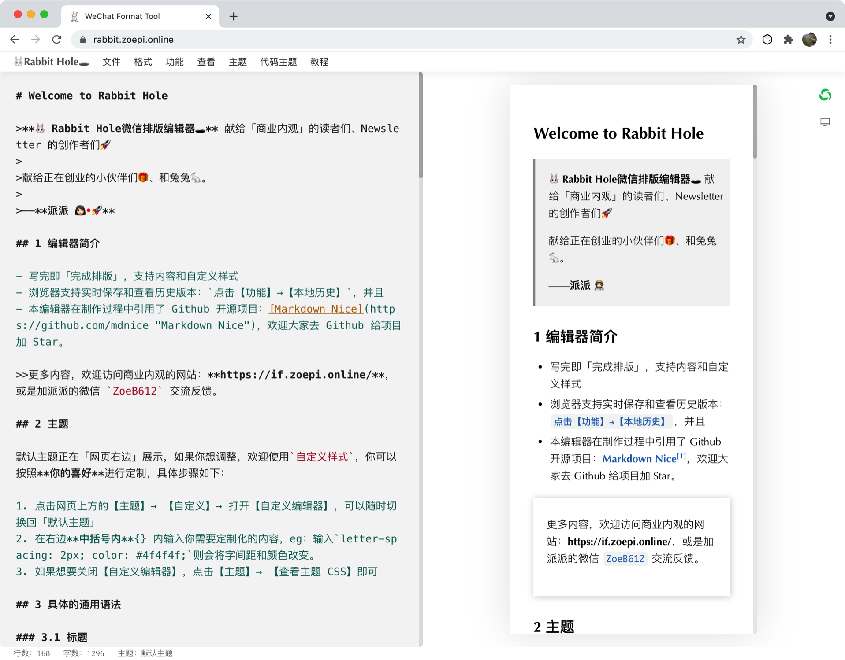845x660 pixels.
Task: Click the green WeChat copy icon
Action: click(825, 95)
